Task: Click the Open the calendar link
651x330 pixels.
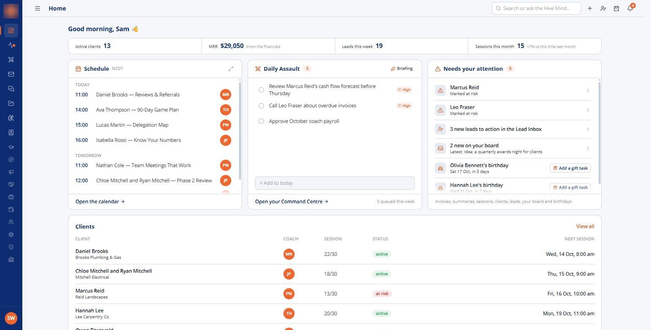Action: tap(100, 202)
